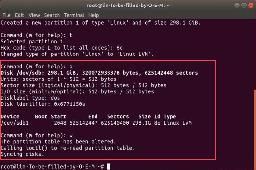Click the 'Linux LVM' partition type text

(x=177, y=123)
